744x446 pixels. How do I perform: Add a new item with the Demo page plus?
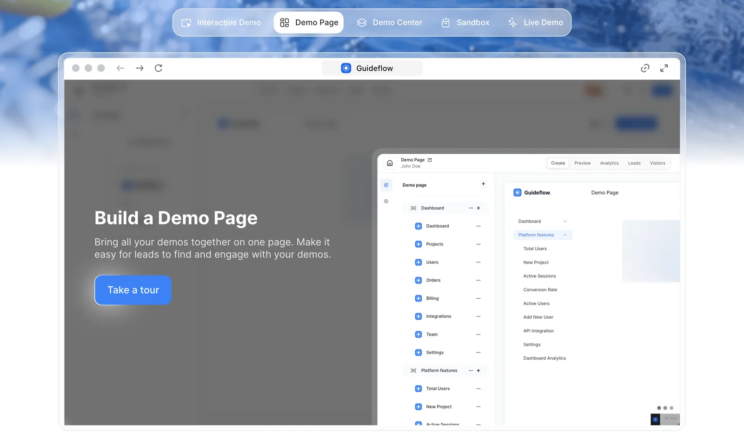click(483, 184)
